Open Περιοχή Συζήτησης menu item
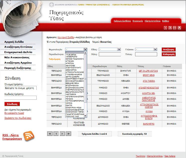Image resolution: width=186 pixels, height=158 pixels. point(18,68)
